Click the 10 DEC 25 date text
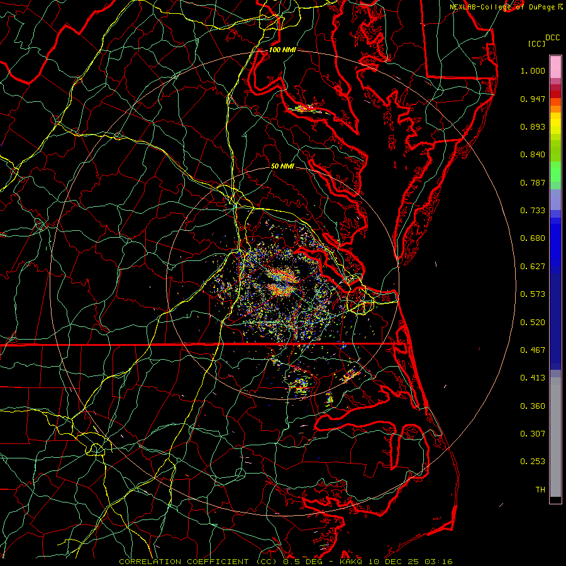 point(394,562)
